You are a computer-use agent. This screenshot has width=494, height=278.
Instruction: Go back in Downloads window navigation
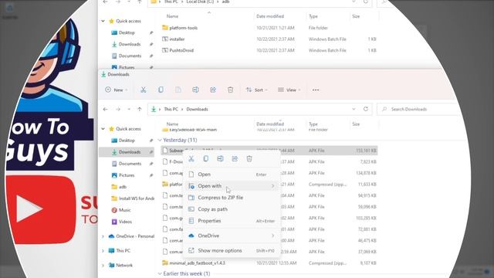click(105, 109)
